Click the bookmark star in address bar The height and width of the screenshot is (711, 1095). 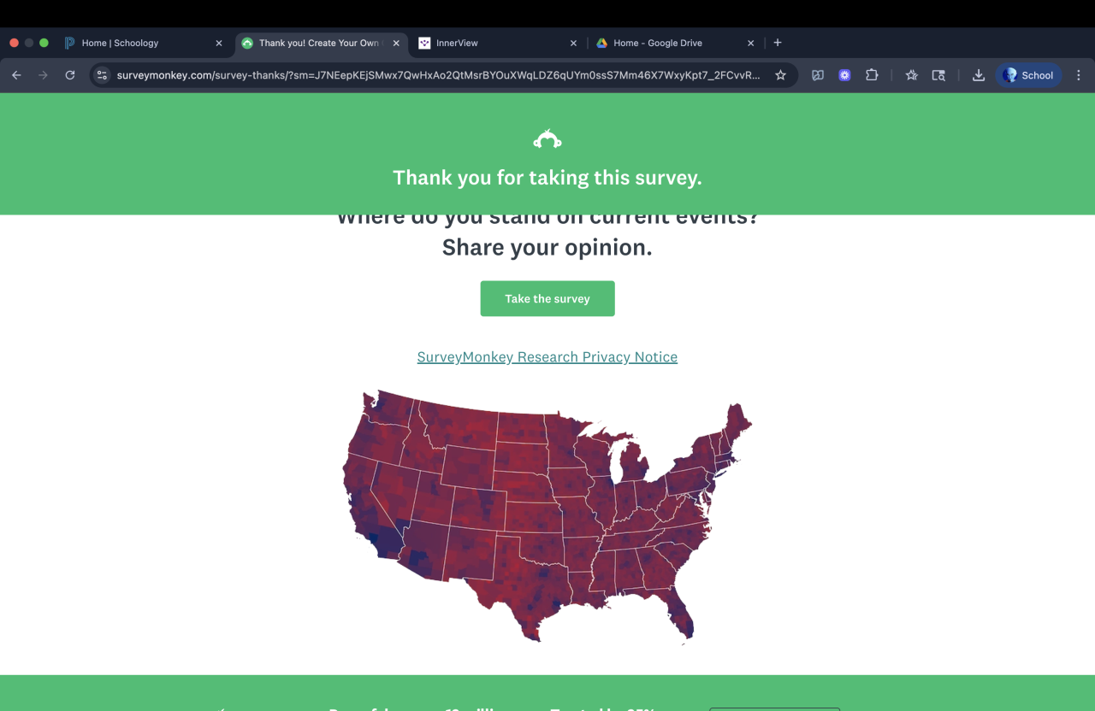(780, 75)
